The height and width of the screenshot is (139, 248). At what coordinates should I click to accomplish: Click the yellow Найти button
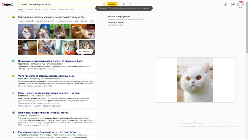[112, 4]
